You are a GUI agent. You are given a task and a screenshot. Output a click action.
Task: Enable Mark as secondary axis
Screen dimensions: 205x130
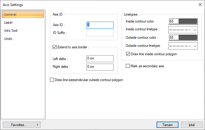(x=128, y=66)
